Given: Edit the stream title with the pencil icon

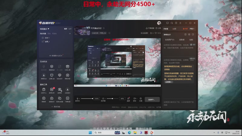Looking at the screenshot, I should [104, 28].
